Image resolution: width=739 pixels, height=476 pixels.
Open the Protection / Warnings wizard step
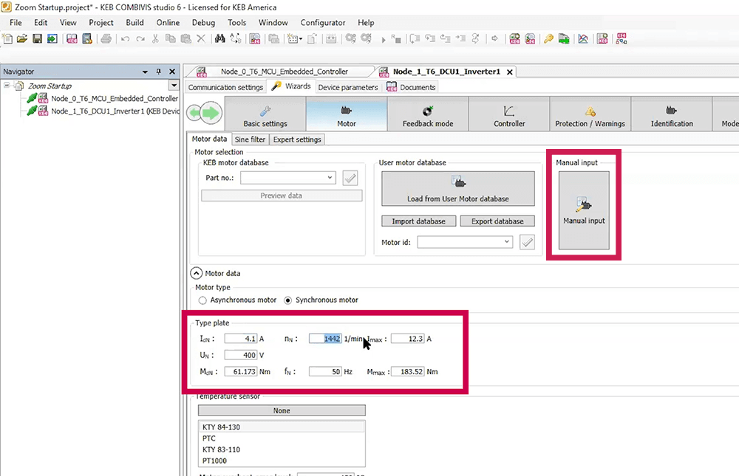[x=590, y=114]
